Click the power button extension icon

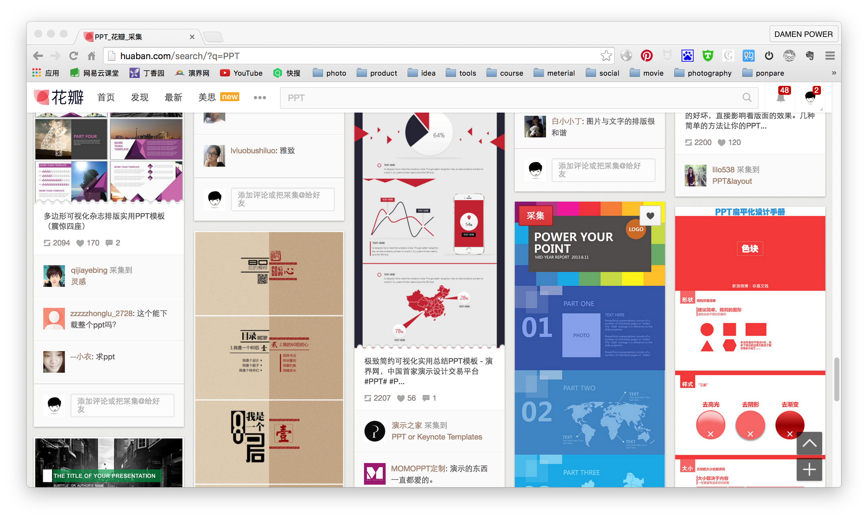[x=769, y=56]
